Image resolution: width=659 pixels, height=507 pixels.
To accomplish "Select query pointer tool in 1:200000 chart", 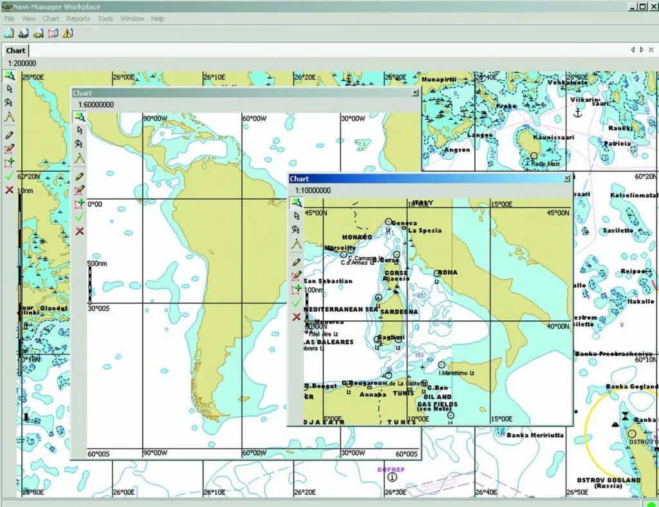I will click(x=9, y=102).
